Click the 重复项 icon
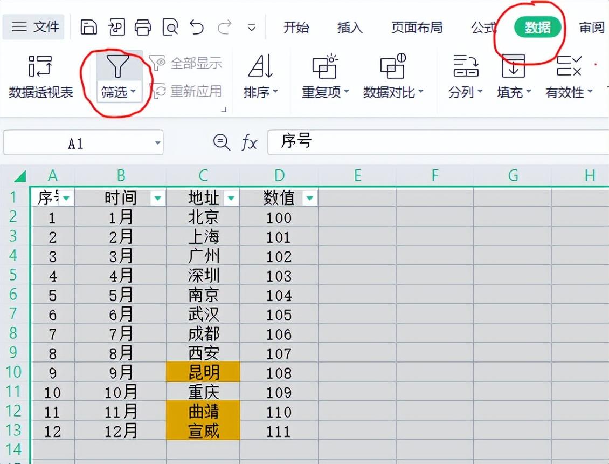This screenshot has width=609, height=464. (x=325, y=66)
